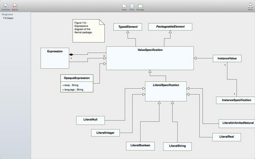The image size is (255, 159).
Task: Select the PackageableElement class
Action: 170,27
